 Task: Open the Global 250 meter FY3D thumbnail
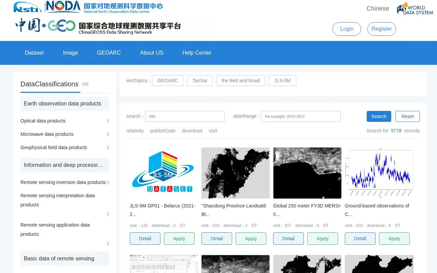(307, 173)
